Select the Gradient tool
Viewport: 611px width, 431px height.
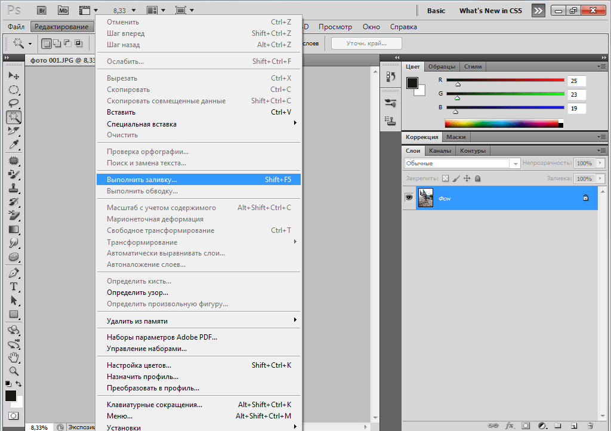coord(14,229)
